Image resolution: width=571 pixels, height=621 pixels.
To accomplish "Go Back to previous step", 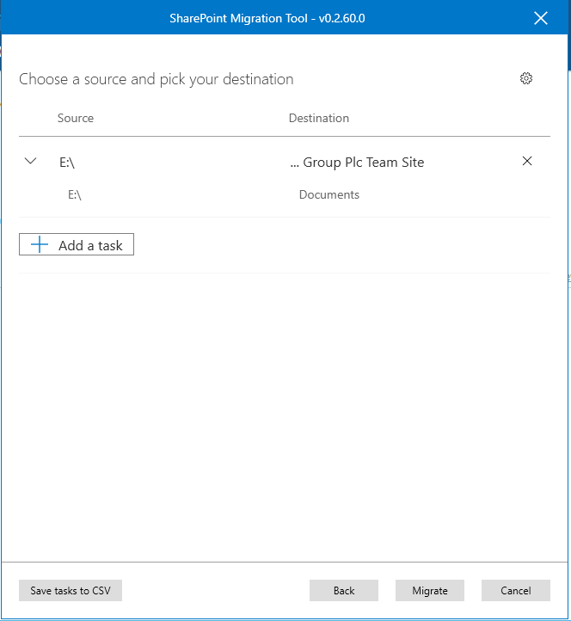I will (344, 591).
